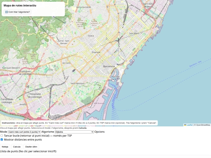The image size is (211, 158).
Task: Click 'Mapa de rutes interactiu' title
Action: tap(20, 5)
